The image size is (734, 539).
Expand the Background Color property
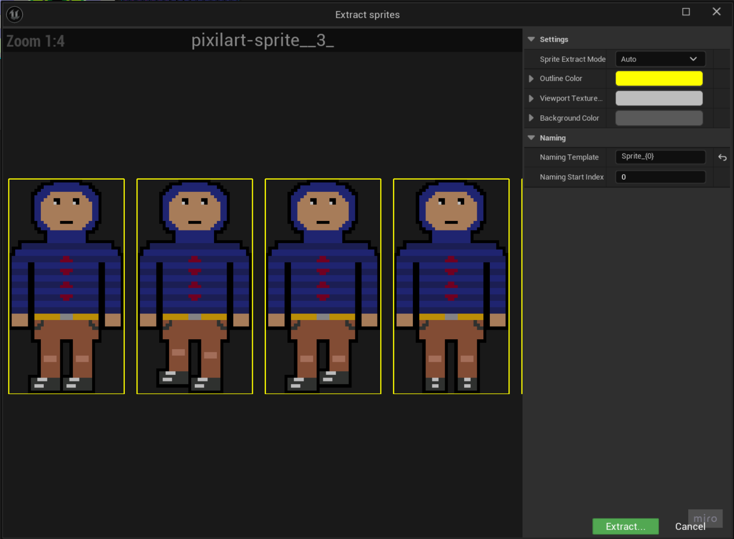[x=531, y=118]
